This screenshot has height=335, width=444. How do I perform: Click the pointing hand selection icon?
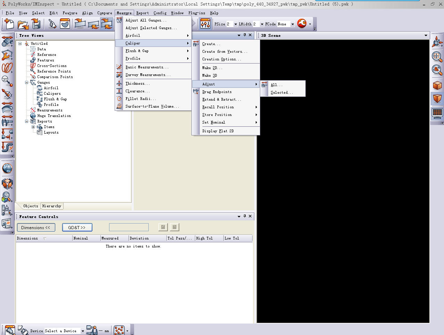(x=52, y=24)
